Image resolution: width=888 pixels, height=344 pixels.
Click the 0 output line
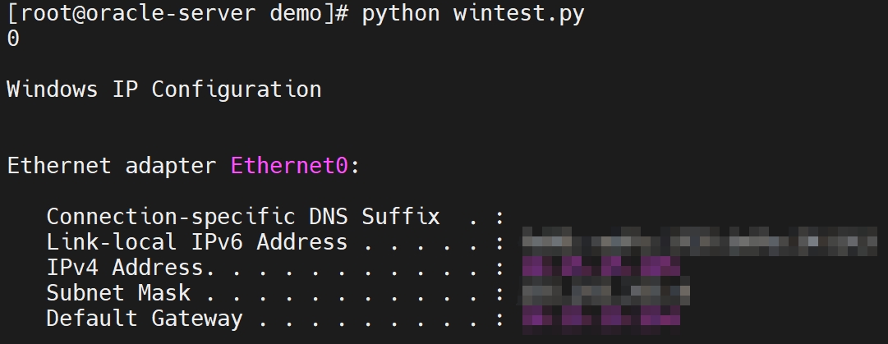click(12, 38)
